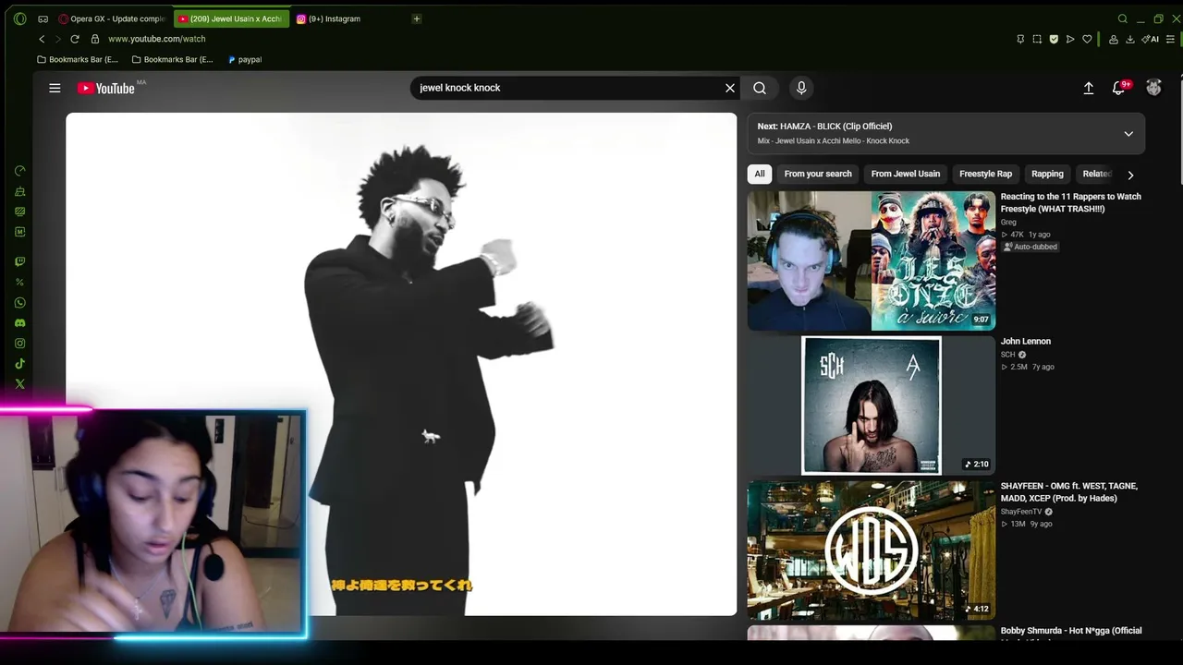Open the ad blocker shield icon

[1054, 39]
